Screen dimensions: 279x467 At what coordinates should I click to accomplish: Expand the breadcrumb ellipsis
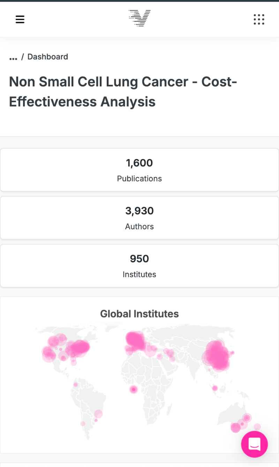point(13,58)
